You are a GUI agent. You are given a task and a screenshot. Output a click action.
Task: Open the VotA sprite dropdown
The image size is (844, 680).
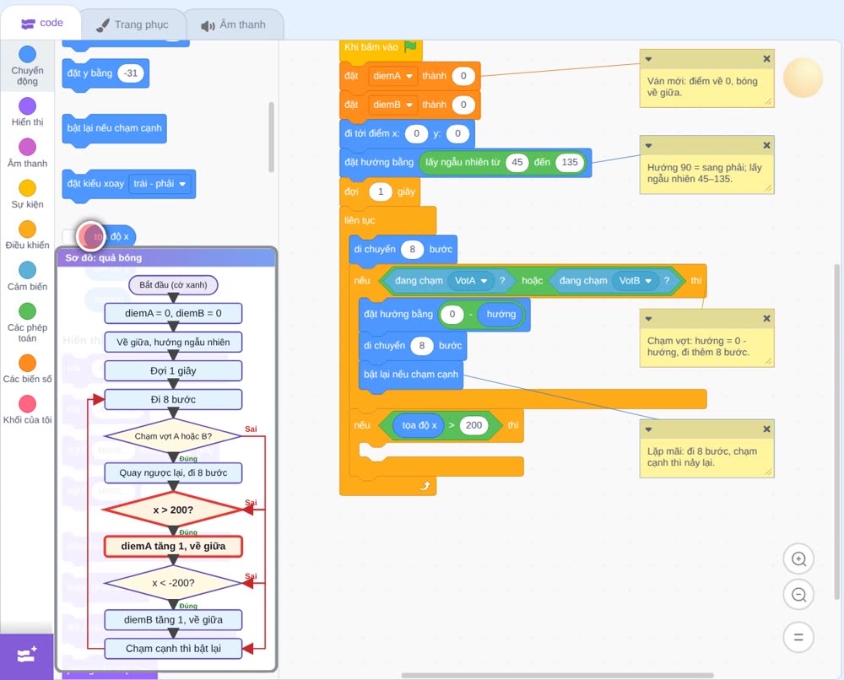click(471, 280)
